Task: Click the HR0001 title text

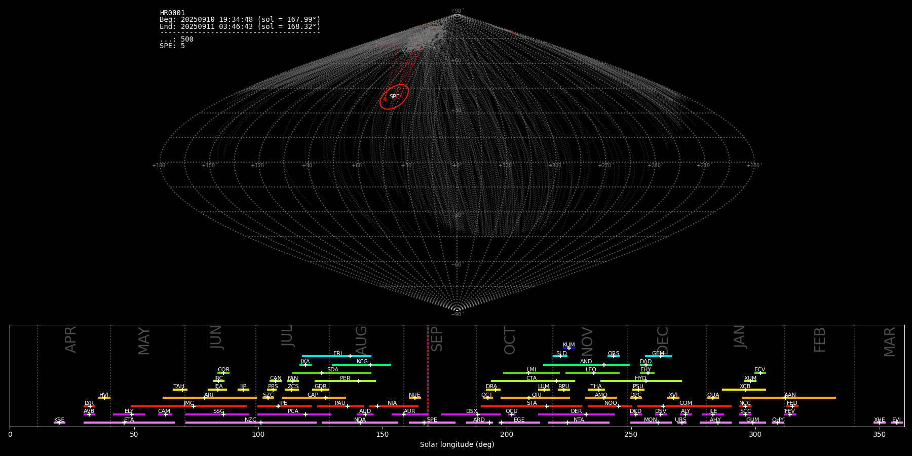Action: click(172, 13)
